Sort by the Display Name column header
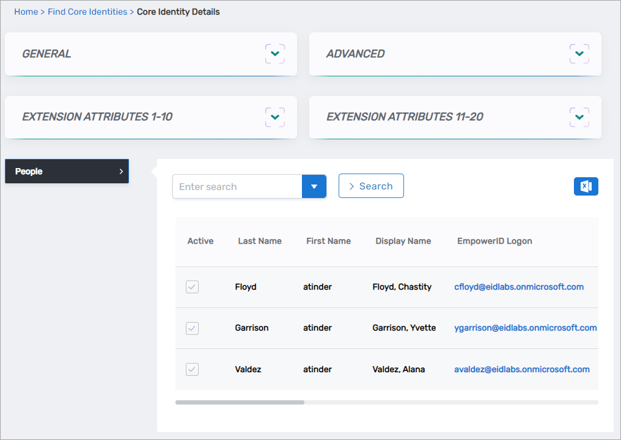The image size is (621, 440). 403,241
